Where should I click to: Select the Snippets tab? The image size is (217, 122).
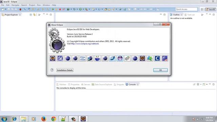[x=119, y=84]
